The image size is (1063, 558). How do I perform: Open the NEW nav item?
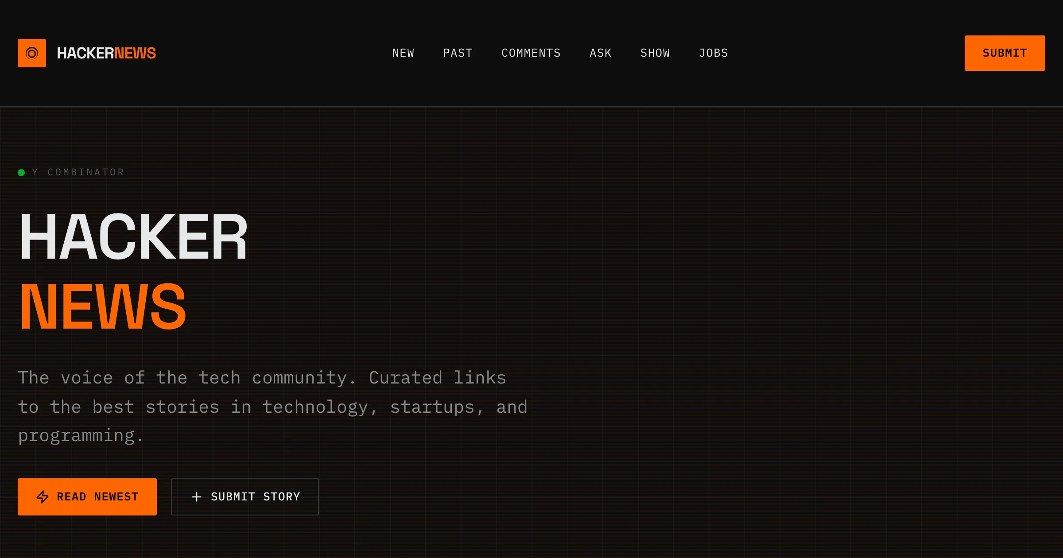pos(403,53)
